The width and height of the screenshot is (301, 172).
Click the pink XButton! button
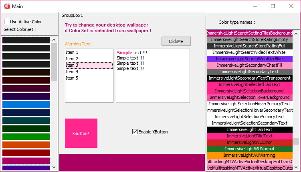tap(81, 133)
